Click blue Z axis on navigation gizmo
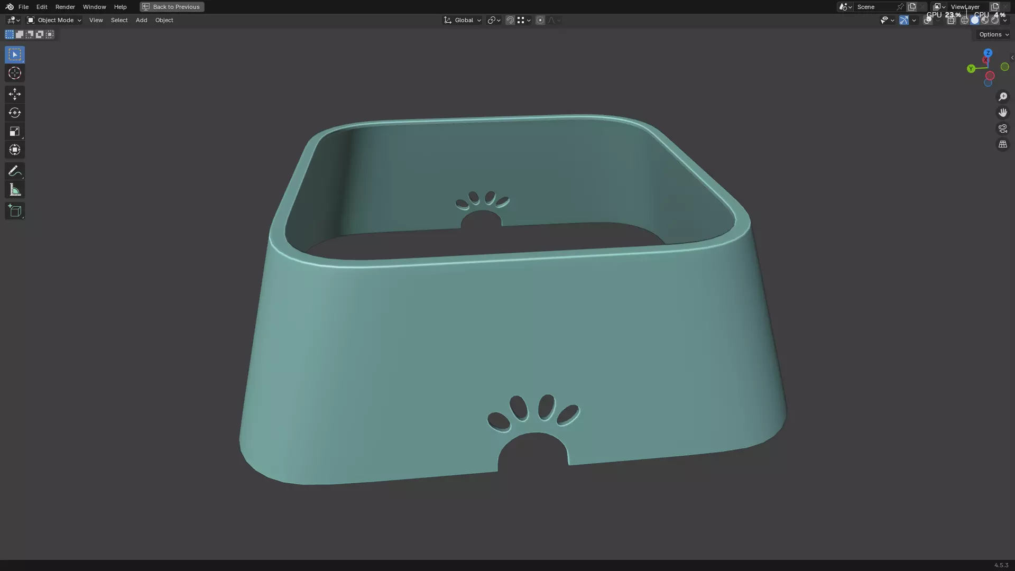This screenshot has height=571, width=1015. tap(988, 53)
